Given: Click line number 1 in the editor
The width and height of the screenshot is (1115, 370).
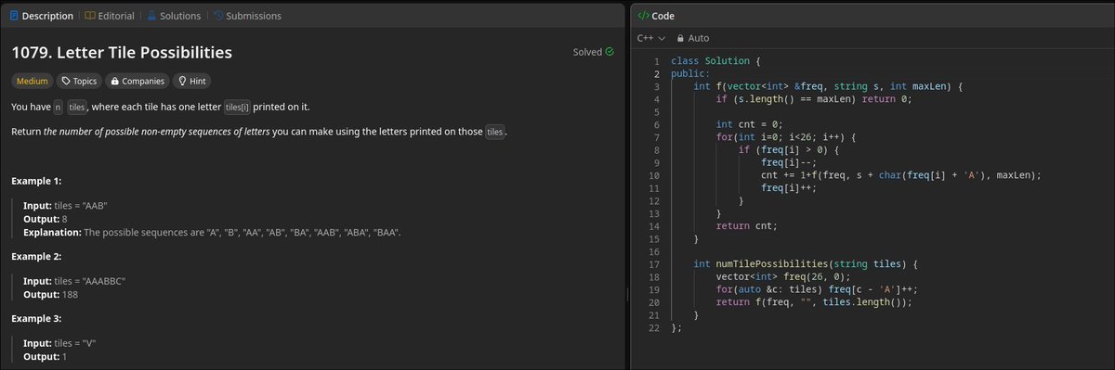Looking at the screenshot, I should click(656, 61).
